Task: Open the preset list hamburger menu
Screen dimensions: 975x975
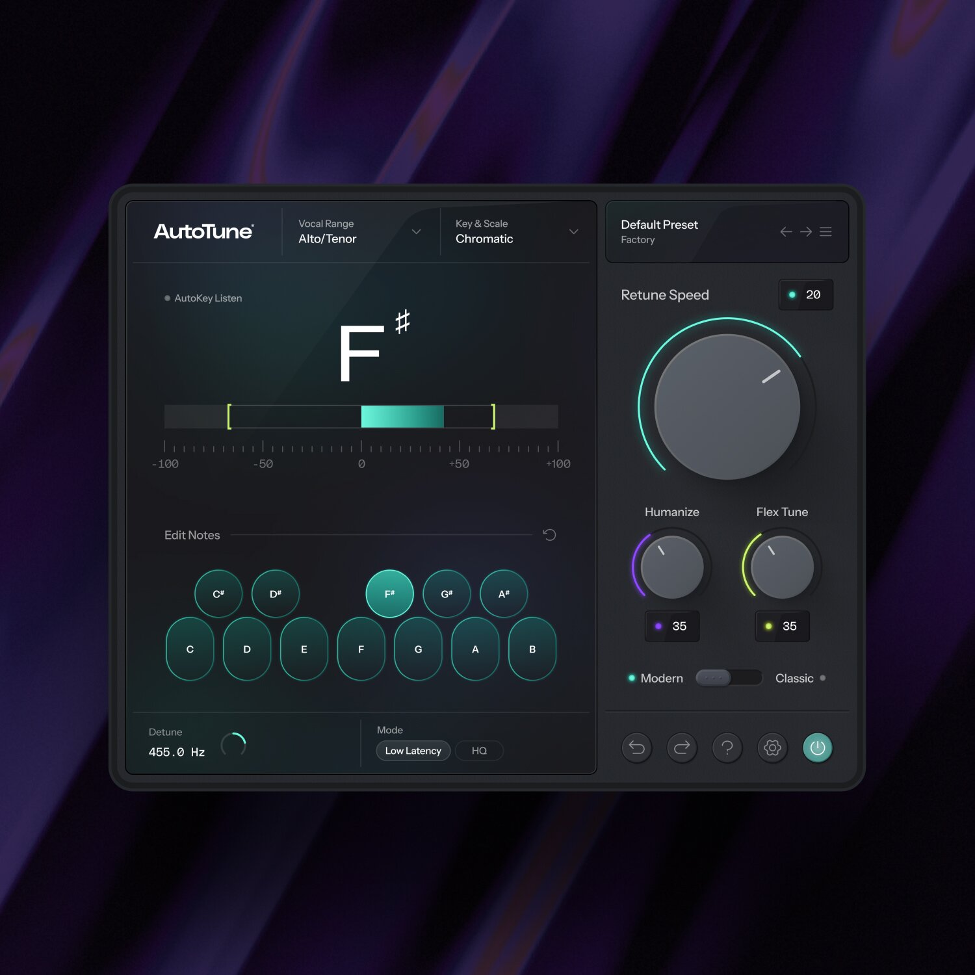Action: coord(825,232)
